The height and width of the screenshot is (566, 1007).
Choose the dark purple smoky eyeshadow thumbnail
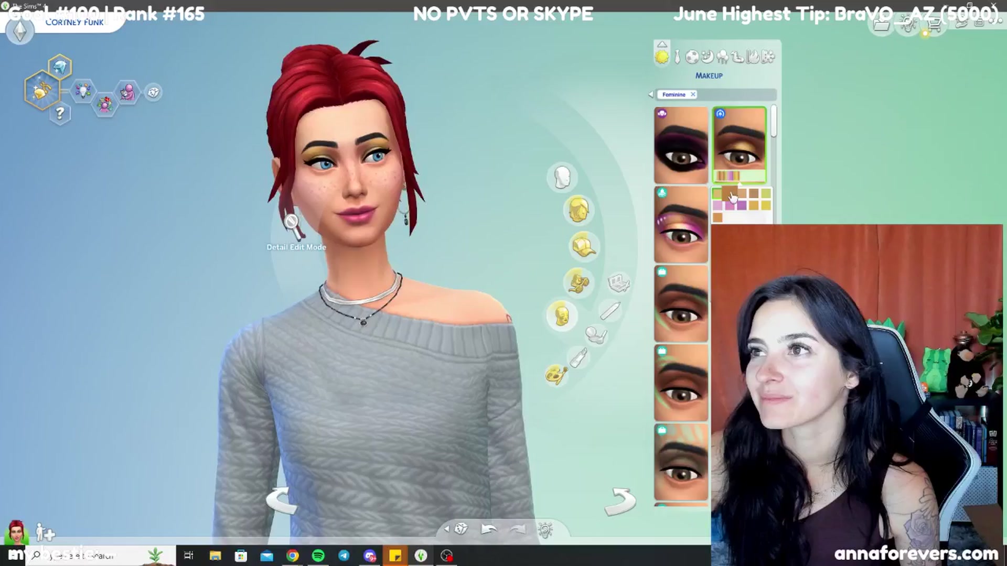tap(681, 145)
